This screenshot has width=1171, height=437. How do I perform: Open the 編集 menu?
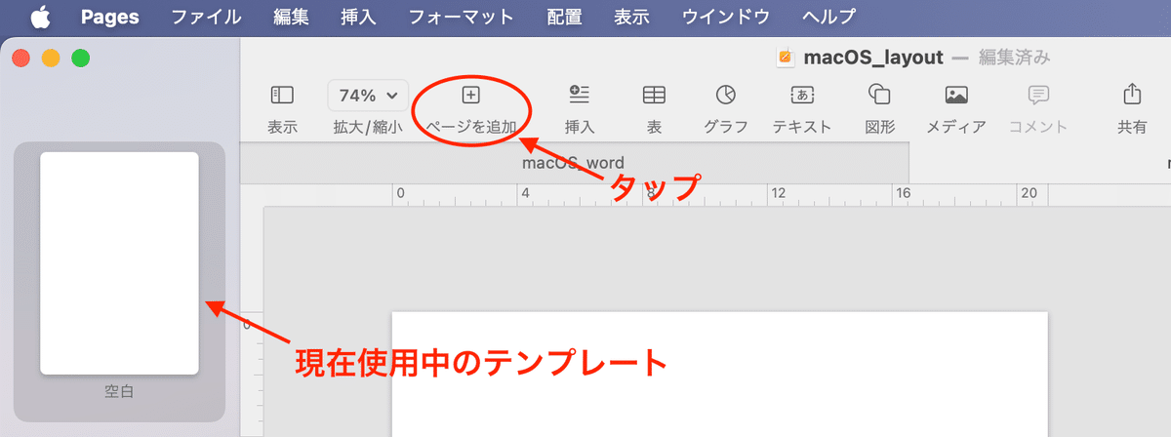(290, 17)
